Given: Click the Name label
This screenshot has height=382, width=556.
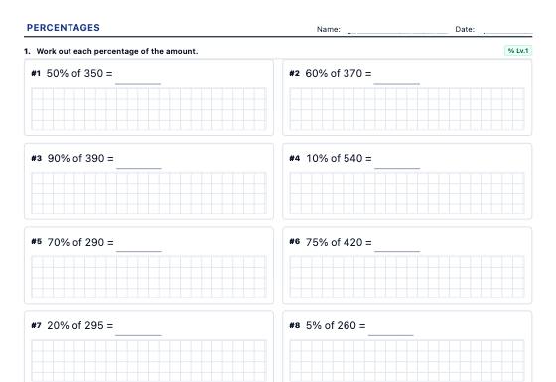Looking at the screenshot, I should (x=329, y=29).
